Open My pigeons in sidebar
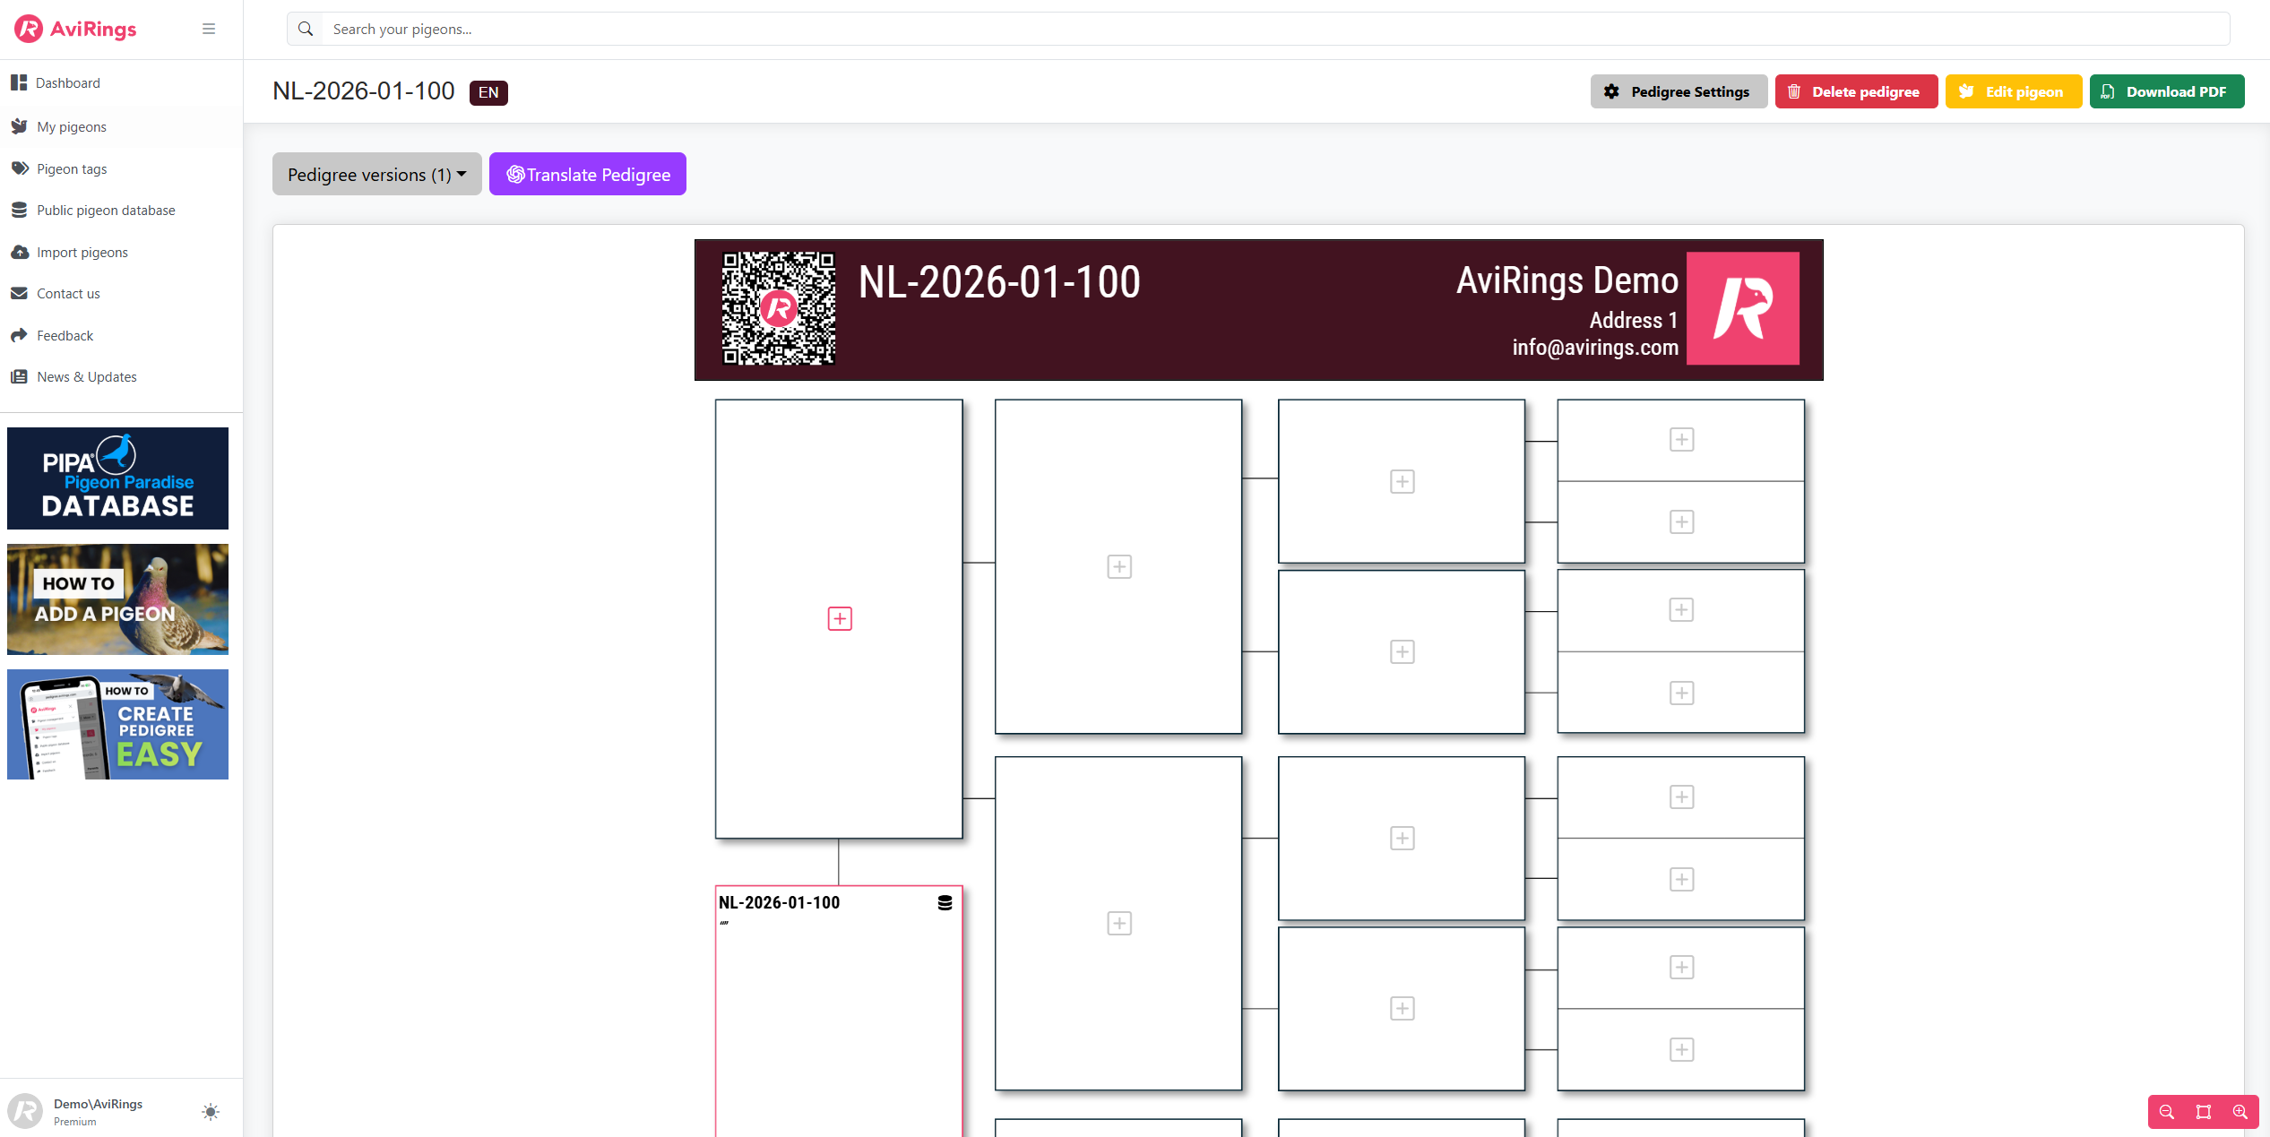Image resolution: width=2270 pixels, height=1137 pixels. 72,126
